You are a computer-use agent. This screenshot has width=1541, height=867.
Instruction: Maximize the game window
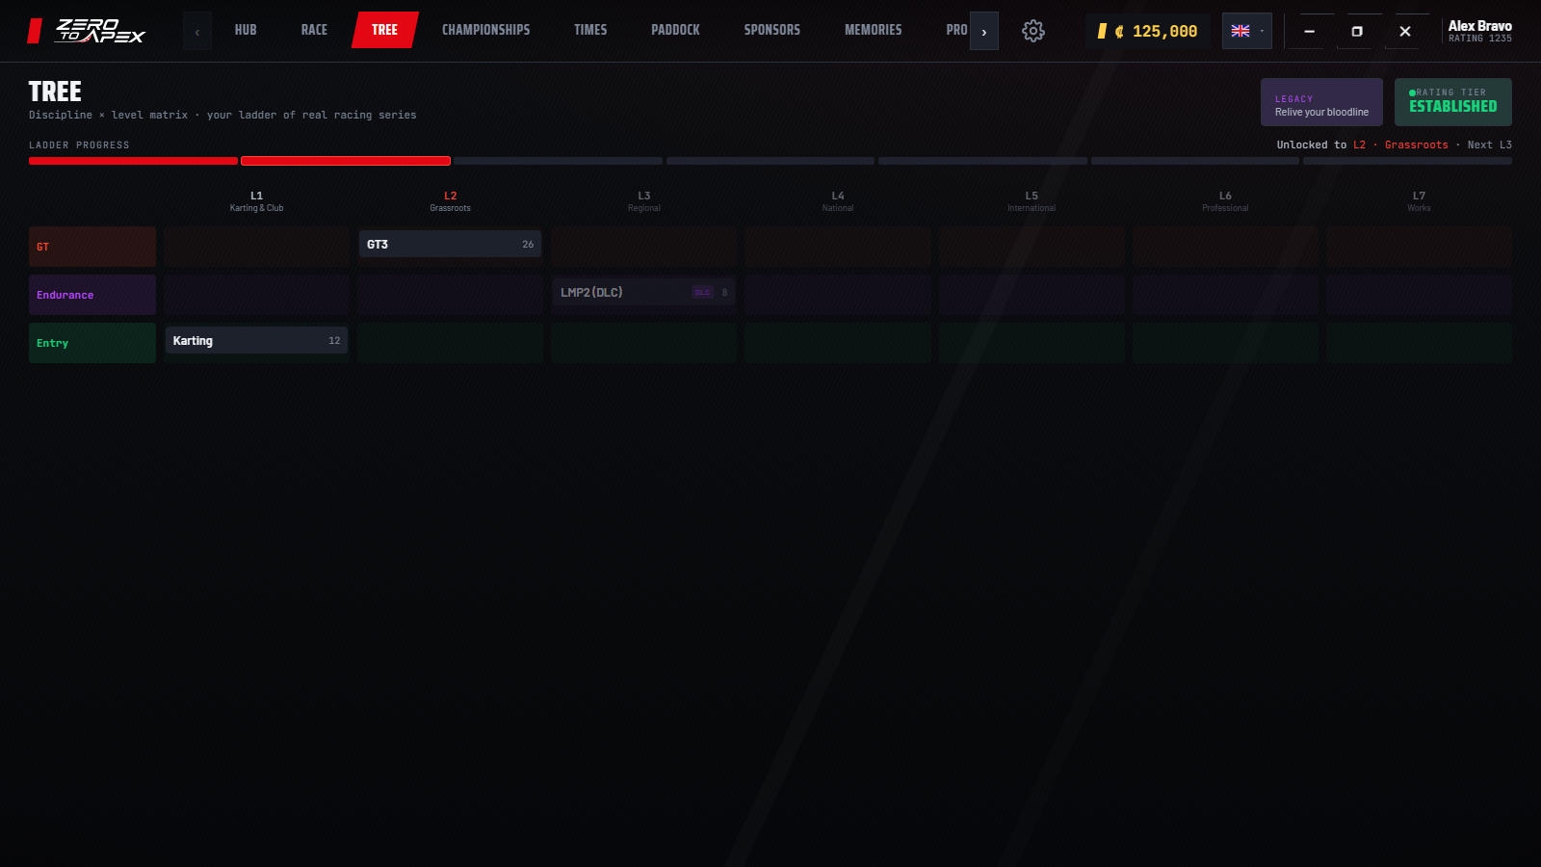click(x=1357, y=31)
